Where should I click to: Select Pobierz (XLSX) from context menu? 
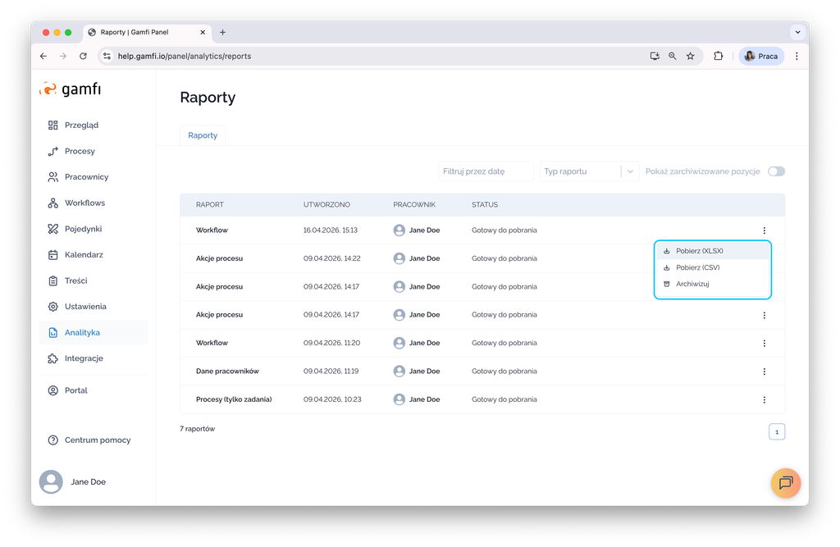[x=699, y=251]
